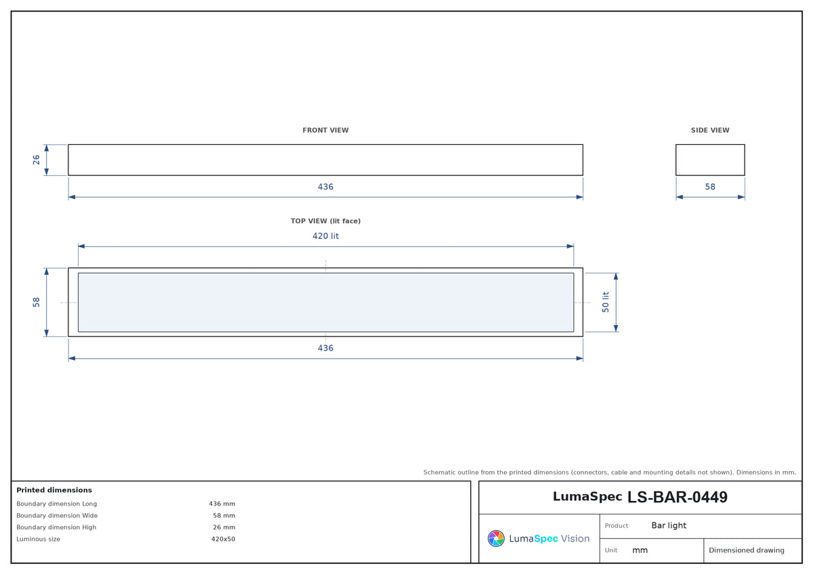Select the Bar light product value
The height and width of the screenshot is (574, 813).
[669, 525]
